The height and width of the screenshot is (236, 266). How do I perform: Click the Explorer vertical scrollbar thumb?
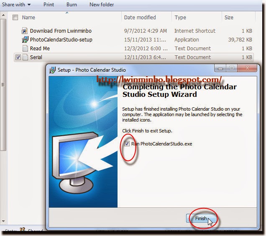[x=3, y=85]
